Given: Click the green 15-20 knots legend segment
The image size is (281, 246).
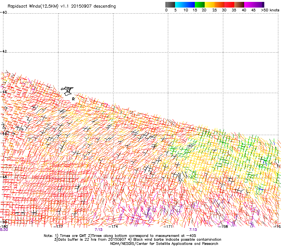Looking at the screenshot, I should point(200,5).
